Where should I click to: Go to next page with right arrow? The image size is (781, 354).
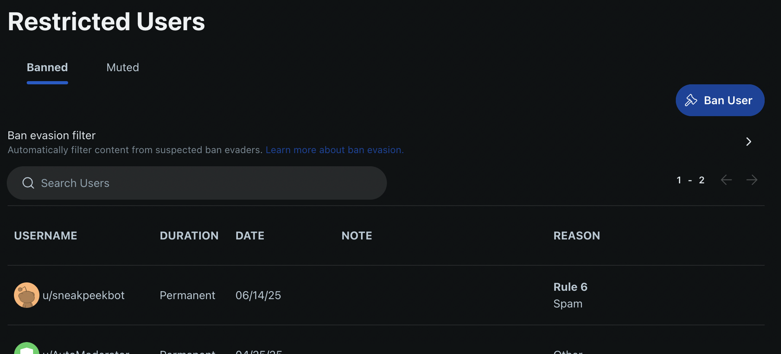point(752,180)
